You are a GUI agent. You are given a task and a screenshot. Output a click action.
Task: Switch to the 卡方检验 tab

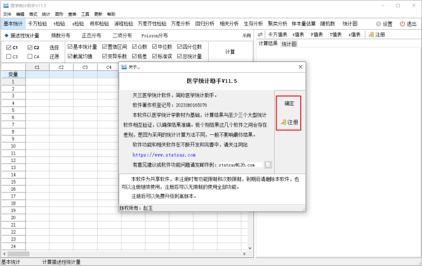coord(37,23)
